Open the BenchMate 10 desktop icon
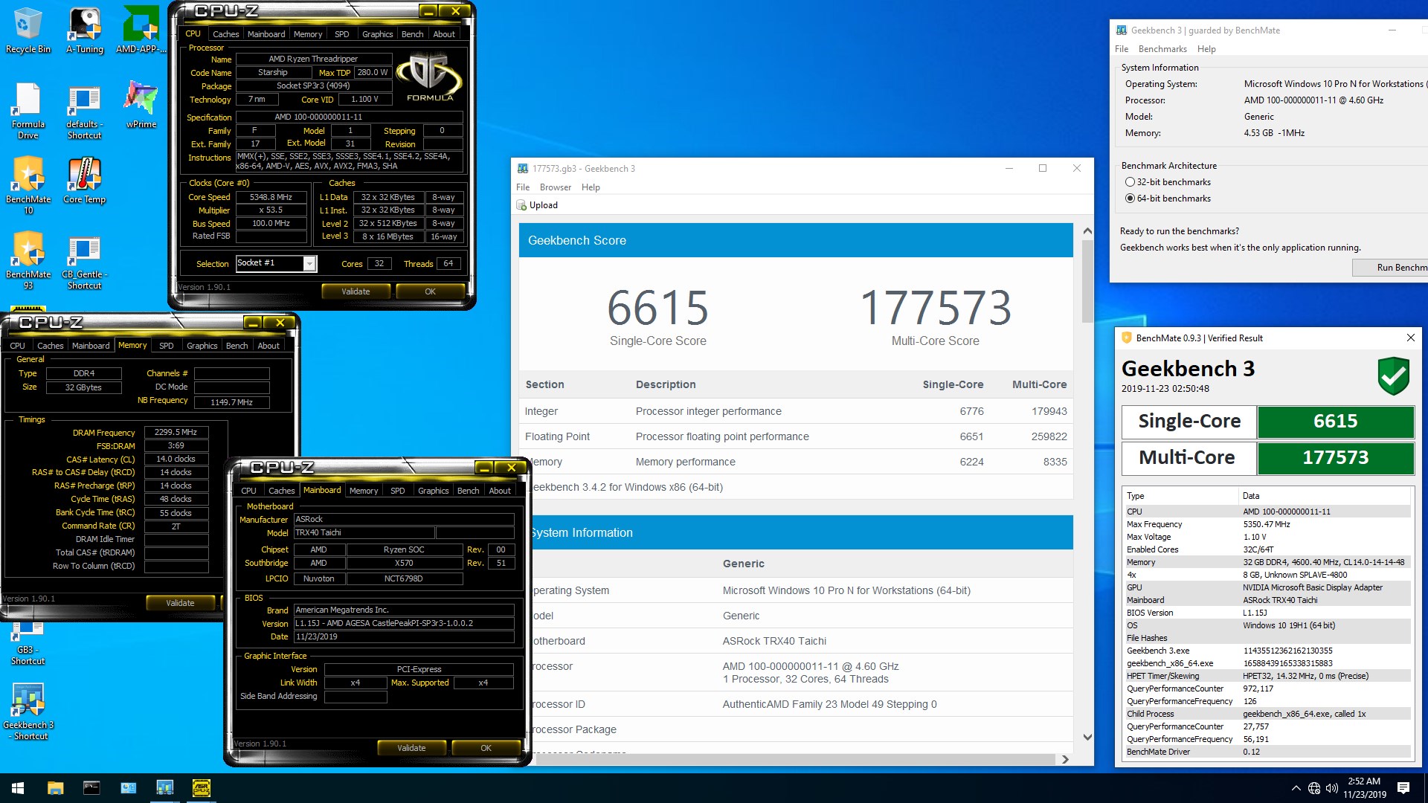 click(x=28, y=186)
